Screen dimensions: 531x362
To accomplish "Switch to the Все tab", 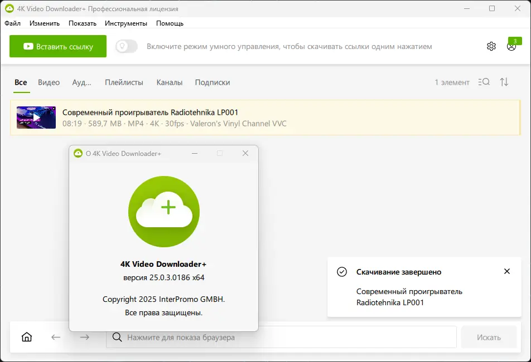I will [x=21, y=82].
